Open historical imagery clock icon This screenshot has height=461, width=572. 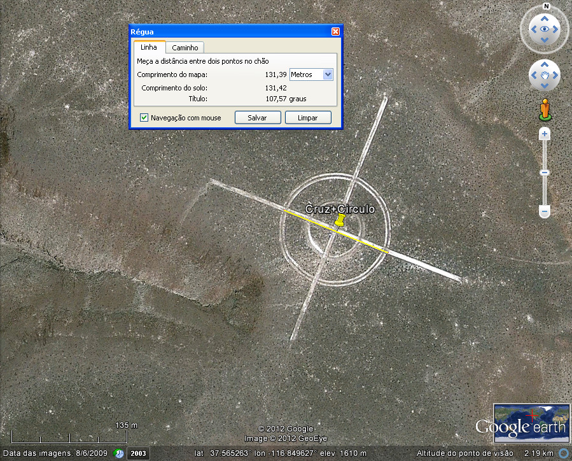point(118,453)
